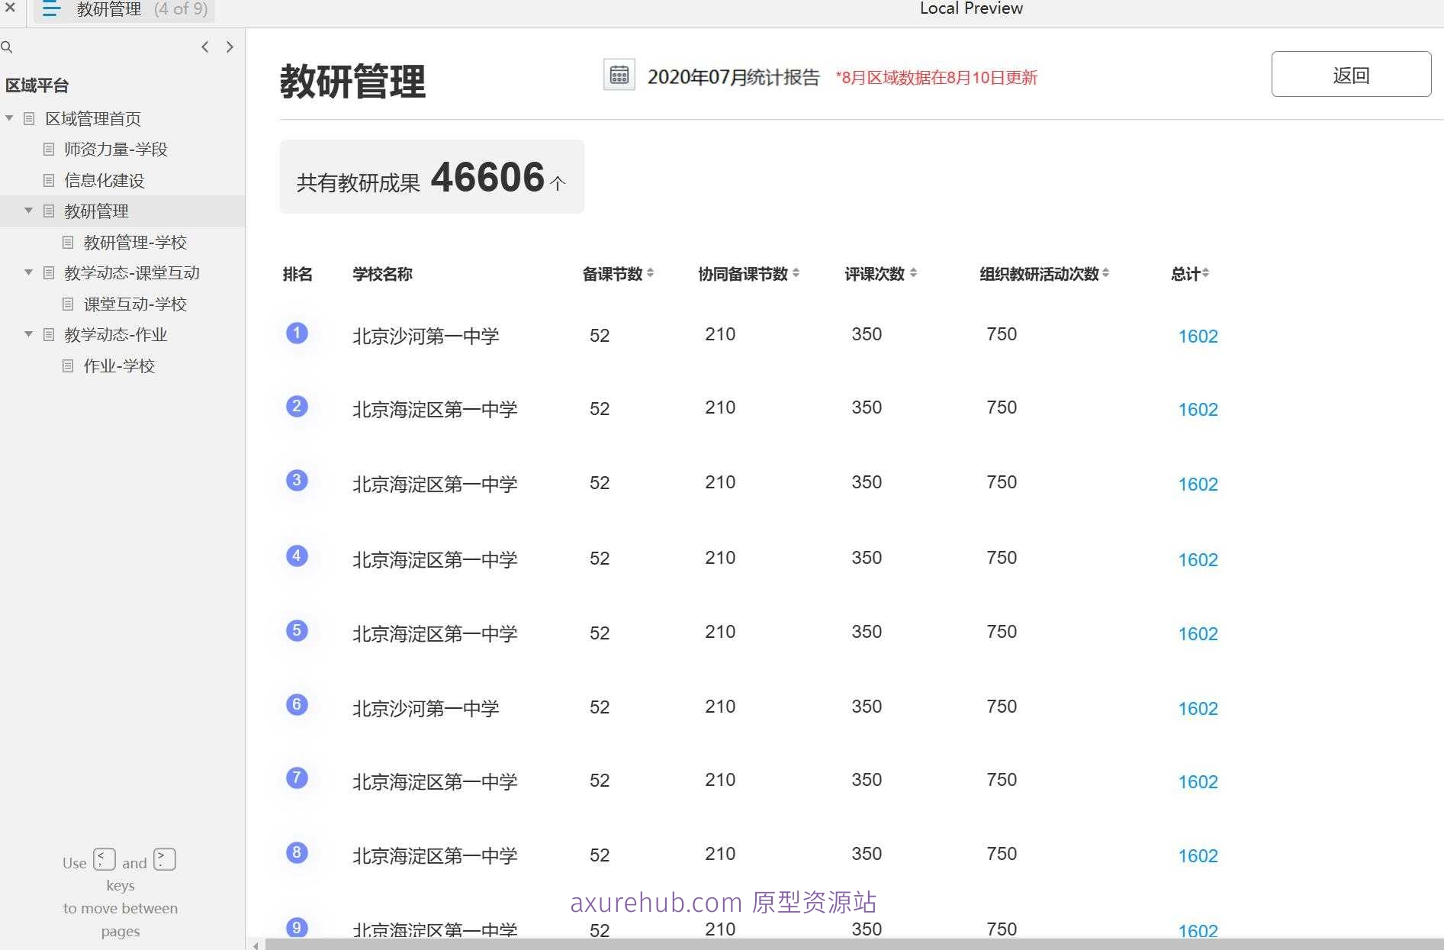Screen dimensions: 1444x950
Task: Collapse the 教研管理 tree node arrow
Action: (28, 211)
